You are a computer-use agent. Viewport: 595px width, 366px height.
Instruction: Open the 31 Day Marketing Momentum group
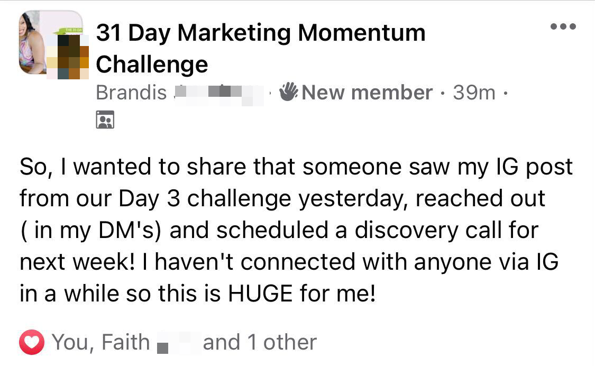(260, 33)
